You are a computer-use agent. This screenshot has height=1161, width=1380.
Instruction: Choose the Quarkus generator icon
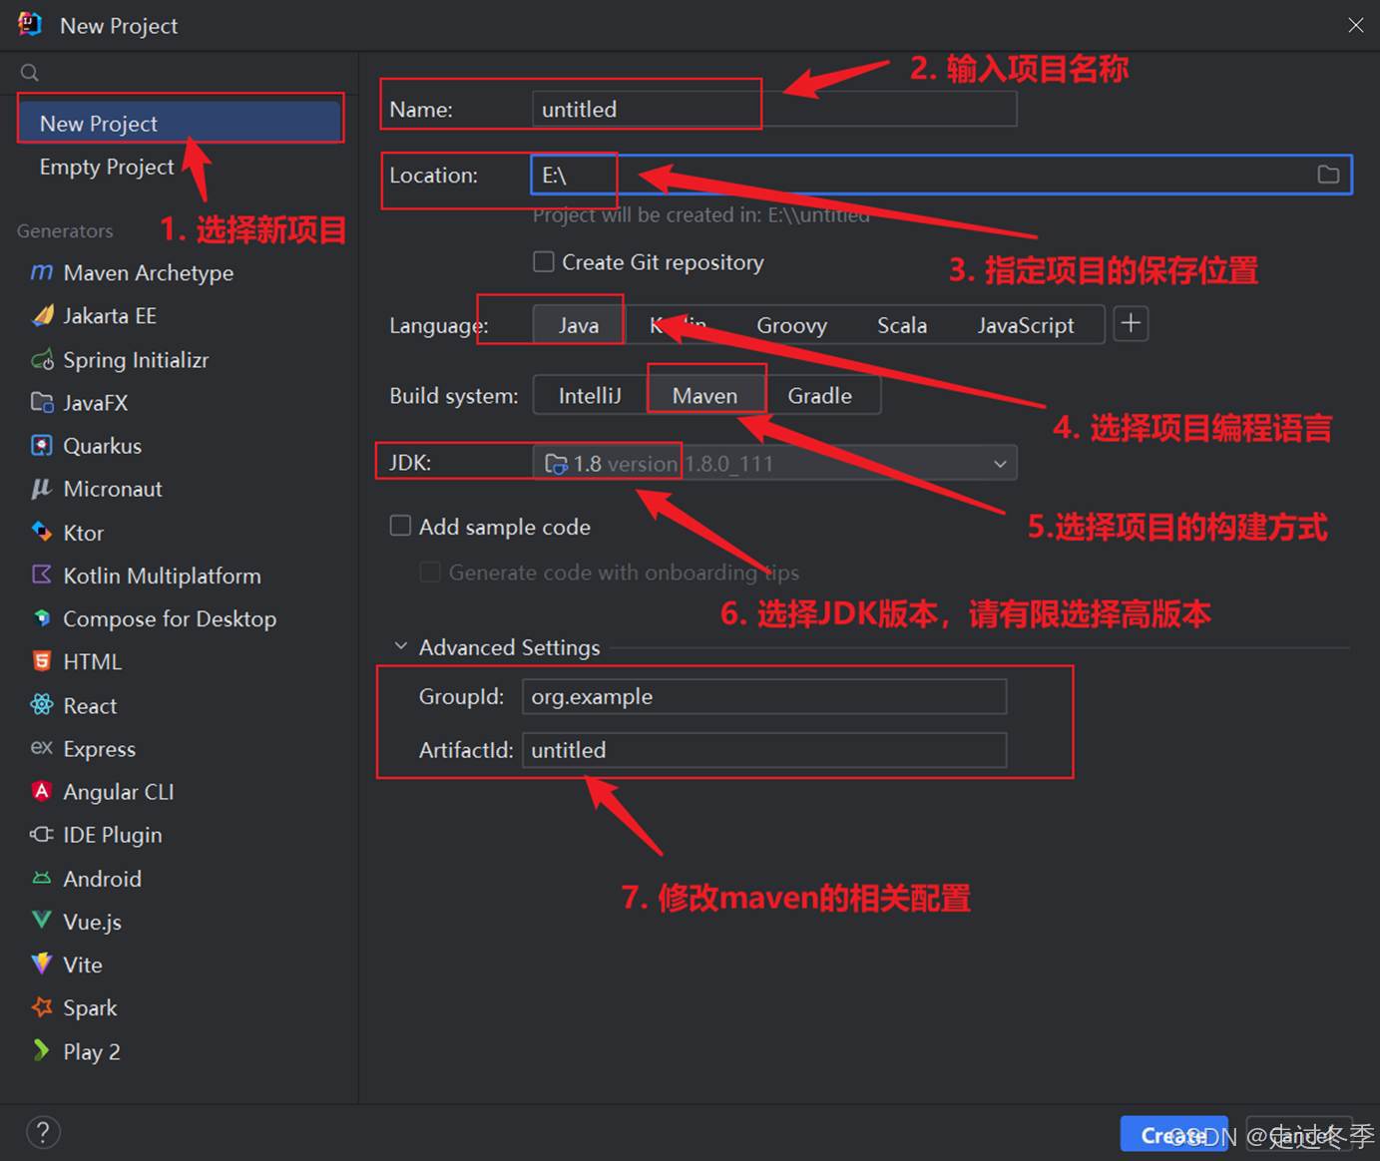click(42, 445)
